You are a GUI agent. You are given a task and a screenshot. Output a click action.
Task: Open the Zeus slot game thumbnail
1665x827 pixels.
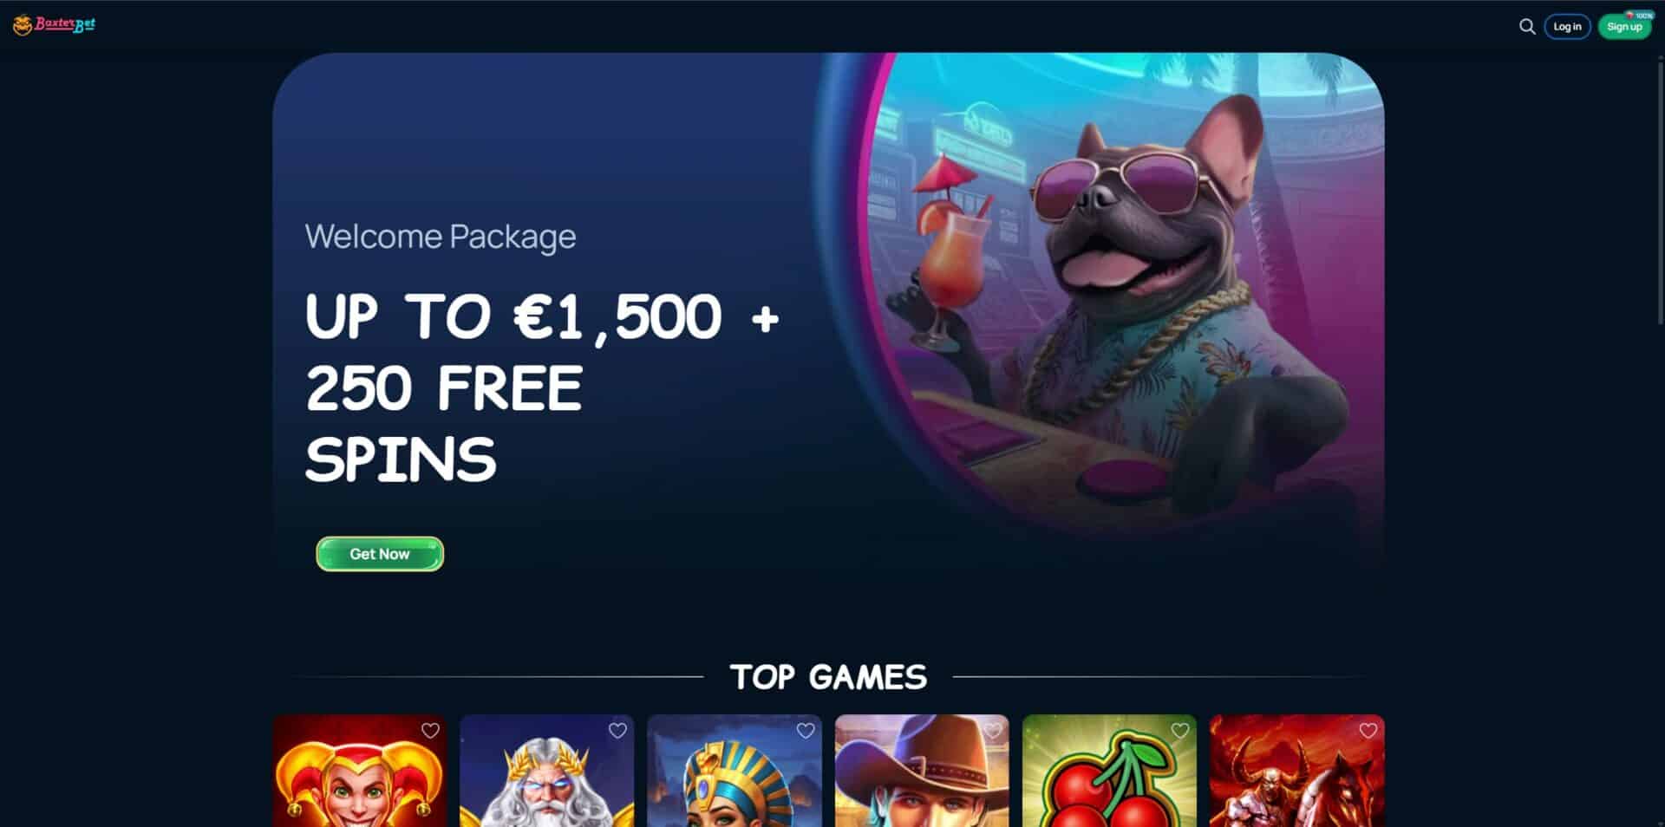pos(547,771)
